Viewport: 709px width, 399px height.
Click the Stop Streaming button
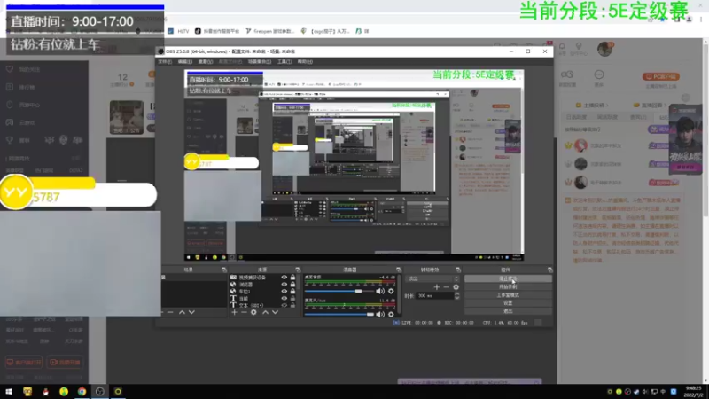[508, 278]
